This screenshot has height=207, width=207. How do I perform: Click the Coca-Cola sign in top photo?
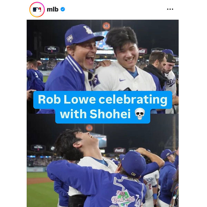(x=142, y=51)
